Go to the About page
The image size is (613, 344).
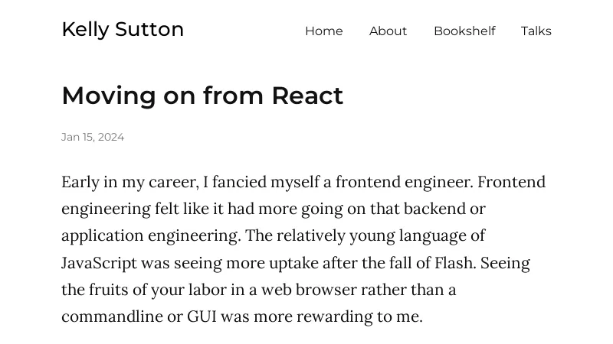(x=388, y=31)
